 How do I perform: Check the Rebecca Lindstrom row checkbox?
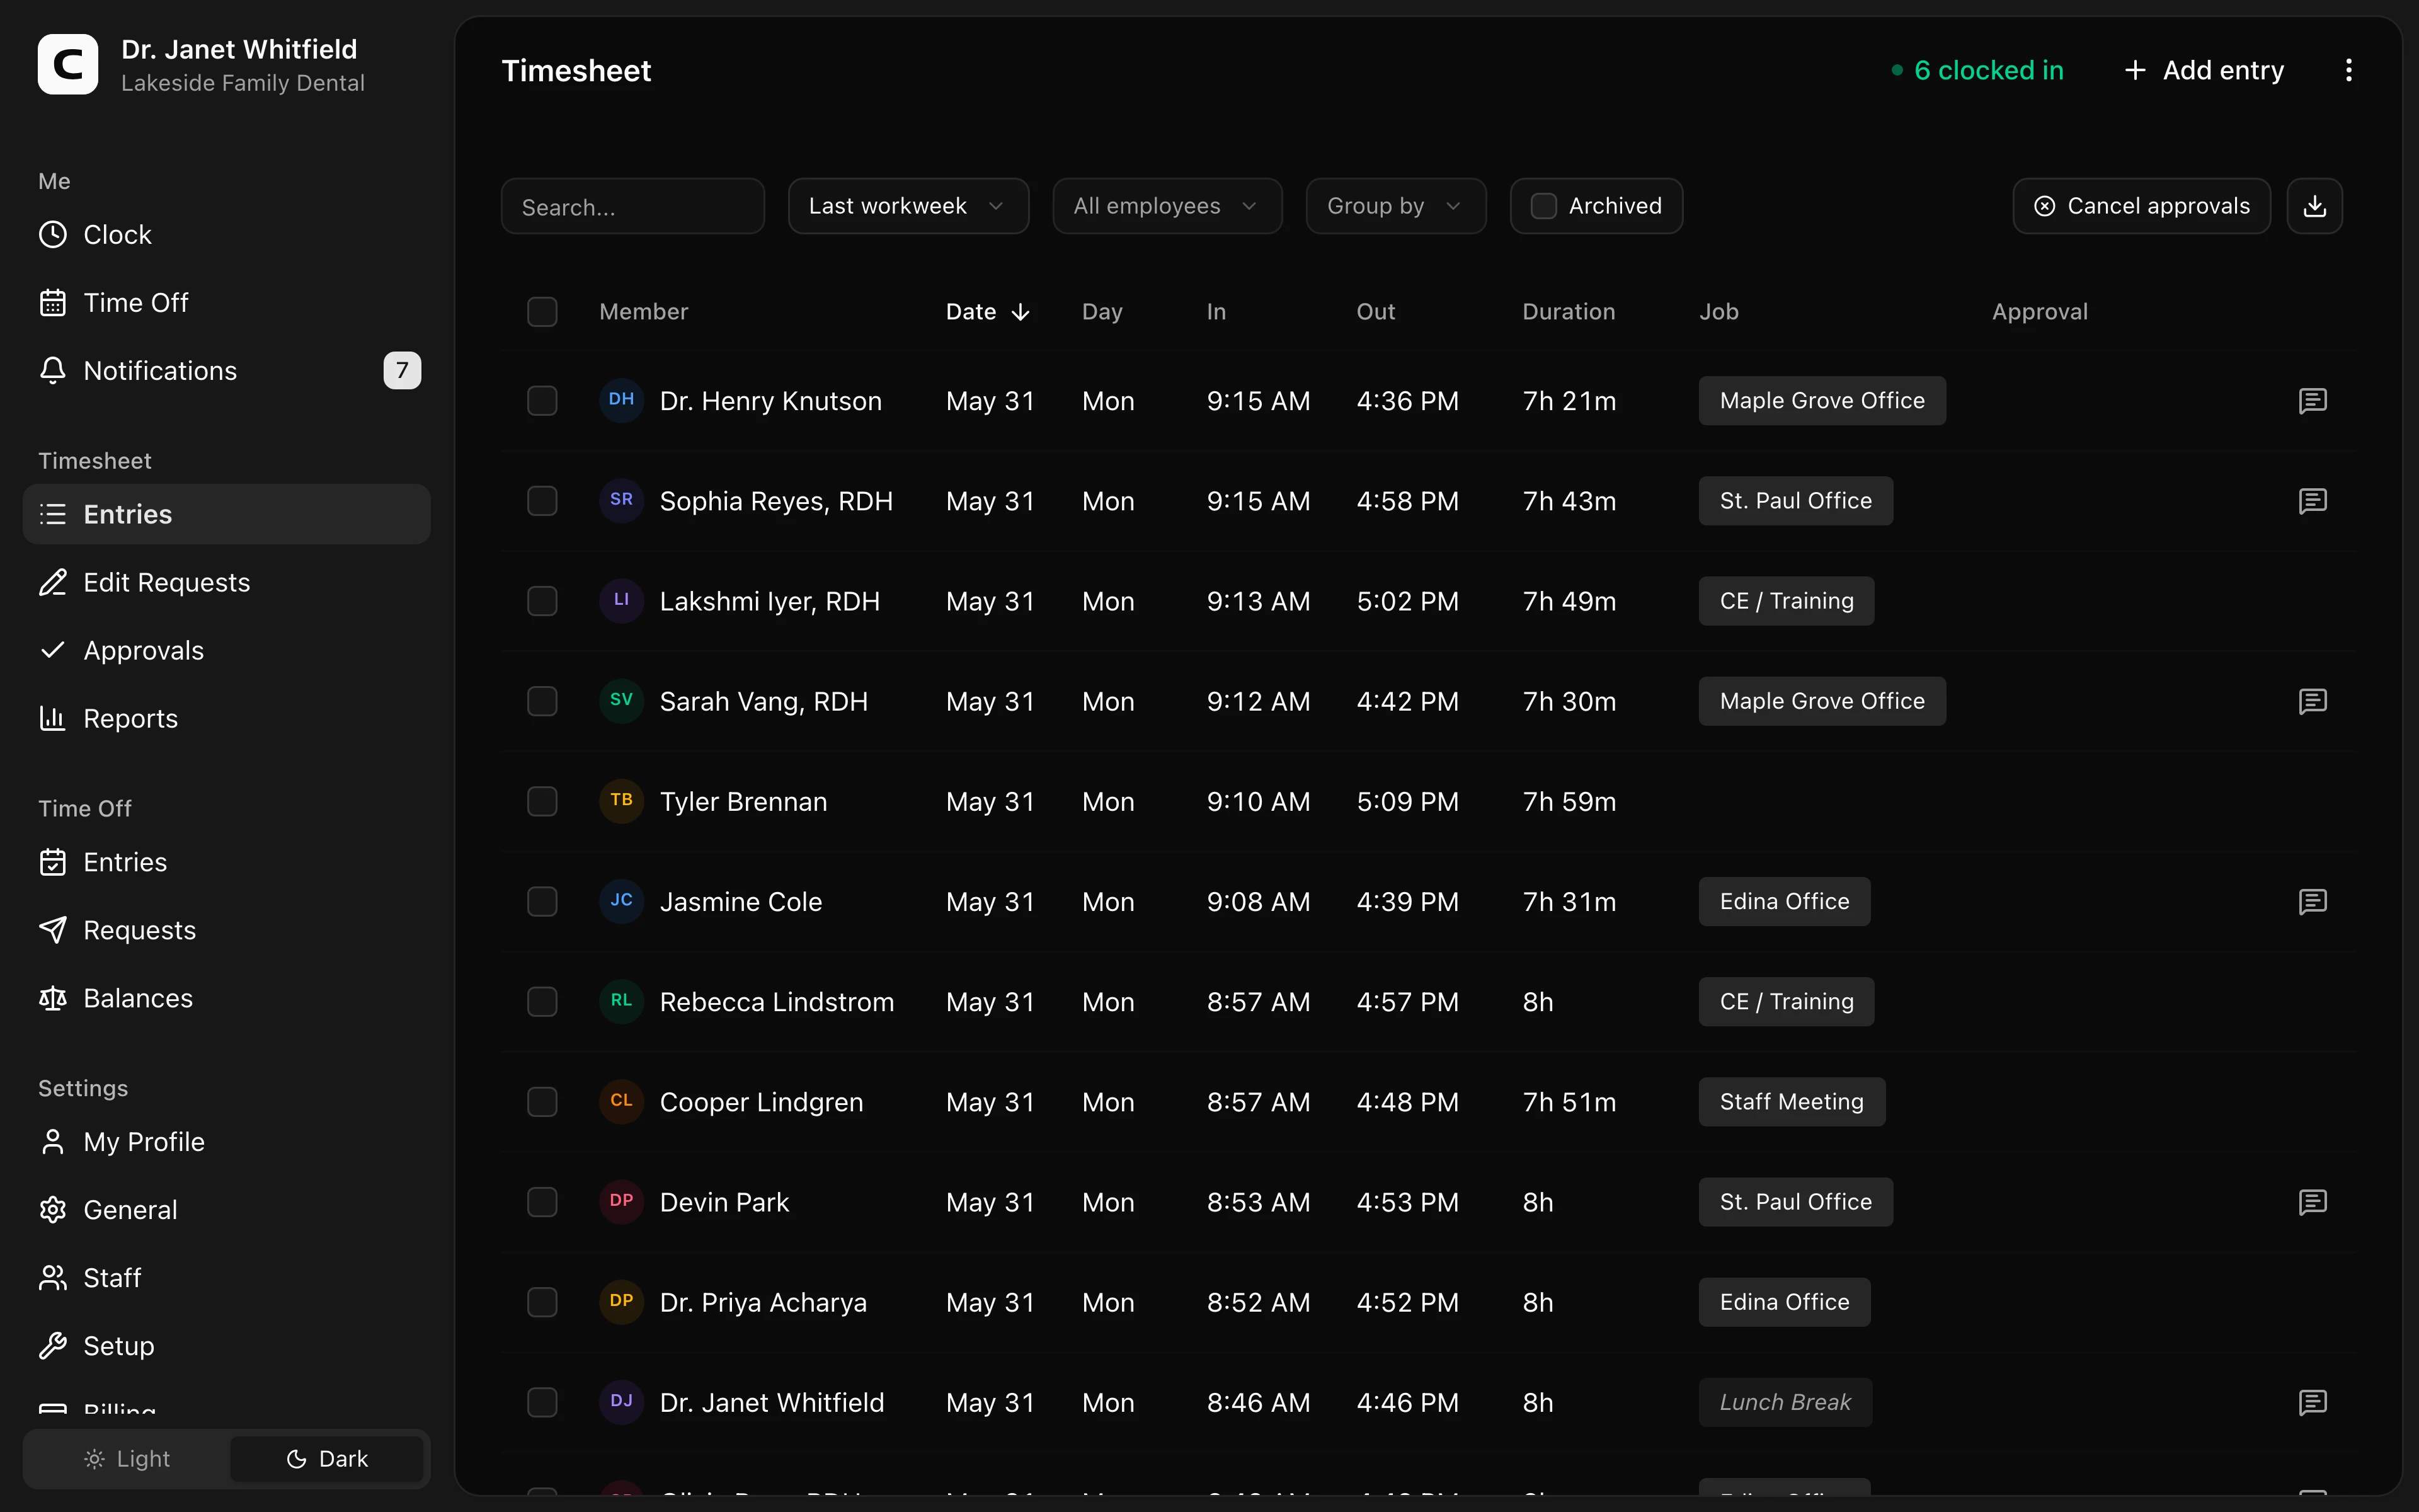pos(542,1002)
